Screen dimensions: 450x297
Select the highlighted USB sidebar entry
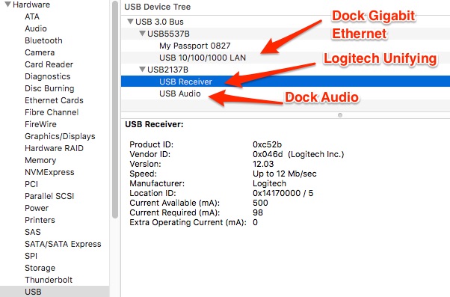click(55, 292)
